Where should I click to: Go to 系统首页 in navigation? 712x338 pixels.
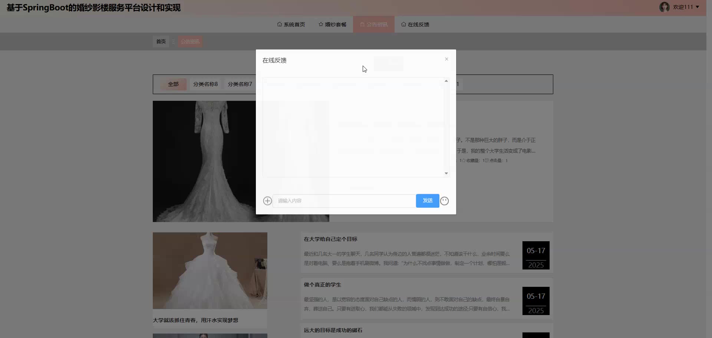[x=291, y=24]
